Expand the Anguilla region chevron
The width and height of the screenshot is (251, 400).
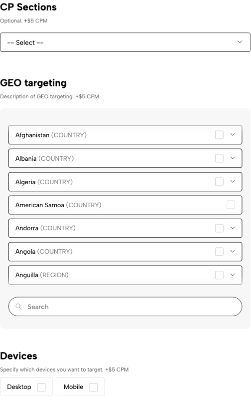[233, 275]
